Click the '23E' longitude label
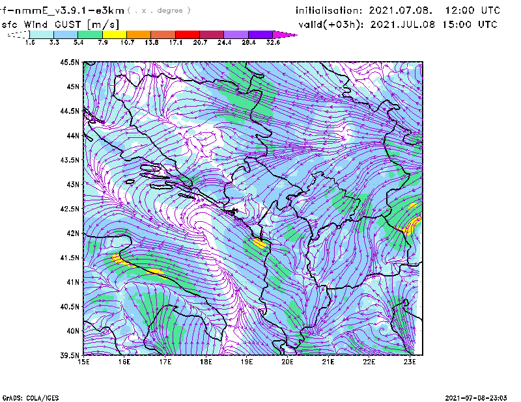Image resolution: width=521 pixels, height=402 pixels. coord(410,362)
